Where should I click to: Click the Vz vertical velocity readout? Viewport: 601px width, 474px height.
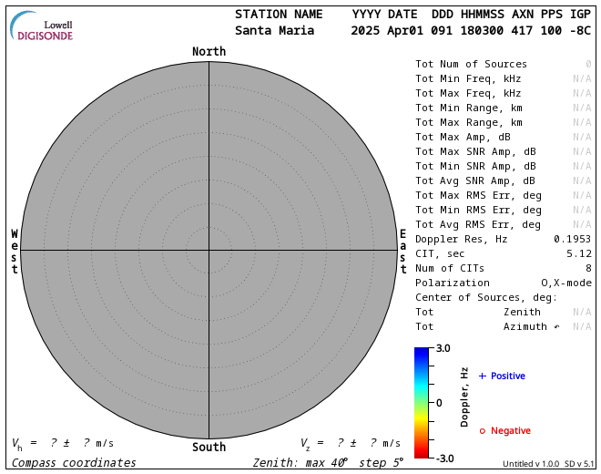[x=351, y=444]
